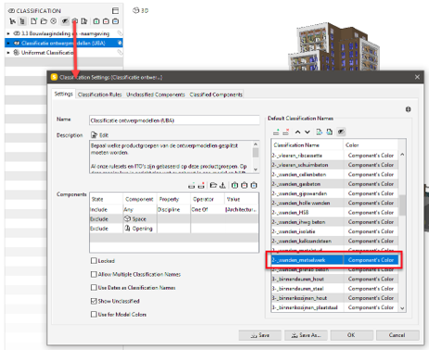Enable Use for Model Colors checkbox
429x350 pixels.
[x=94, y=314]
